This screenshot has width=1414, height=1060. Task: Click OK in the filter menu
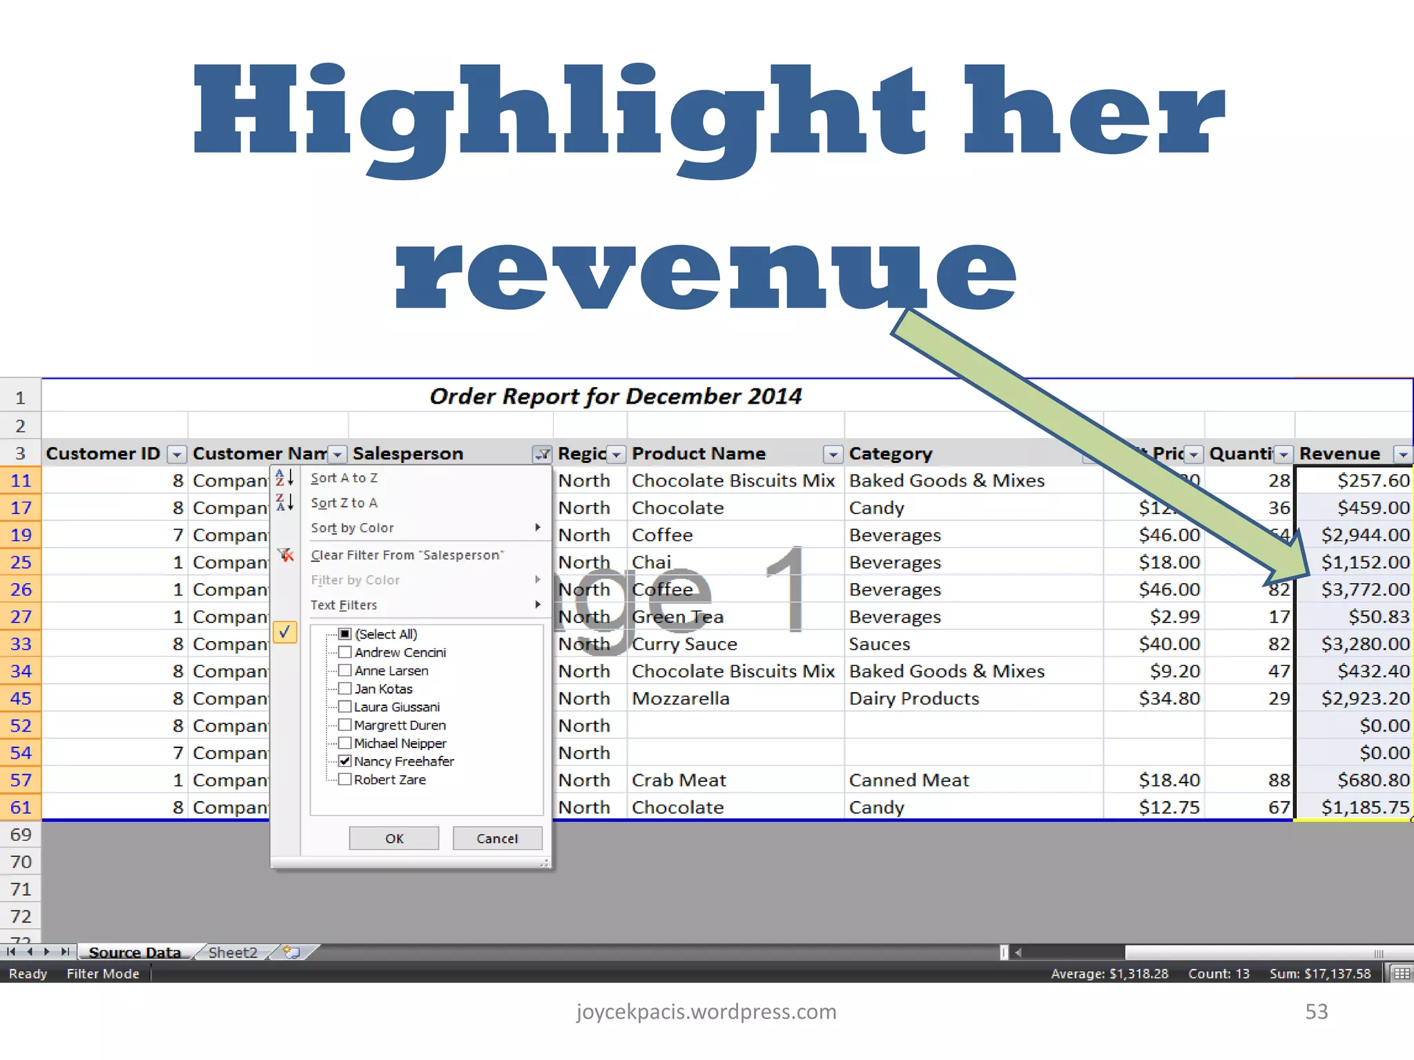coord(394,838)
